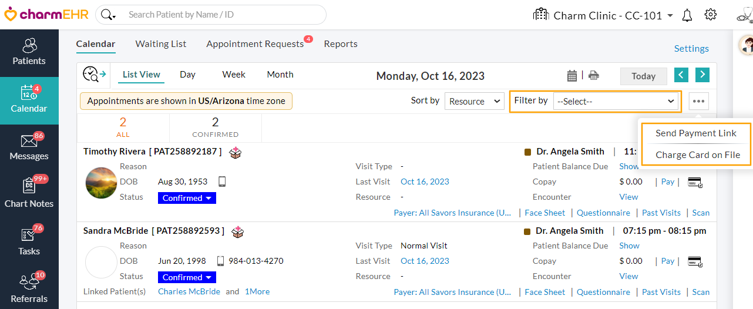Expand the Sort by Resource dropdown
Image resolution: width=753 pixels, height=309 pixels.
click(474, 101)
